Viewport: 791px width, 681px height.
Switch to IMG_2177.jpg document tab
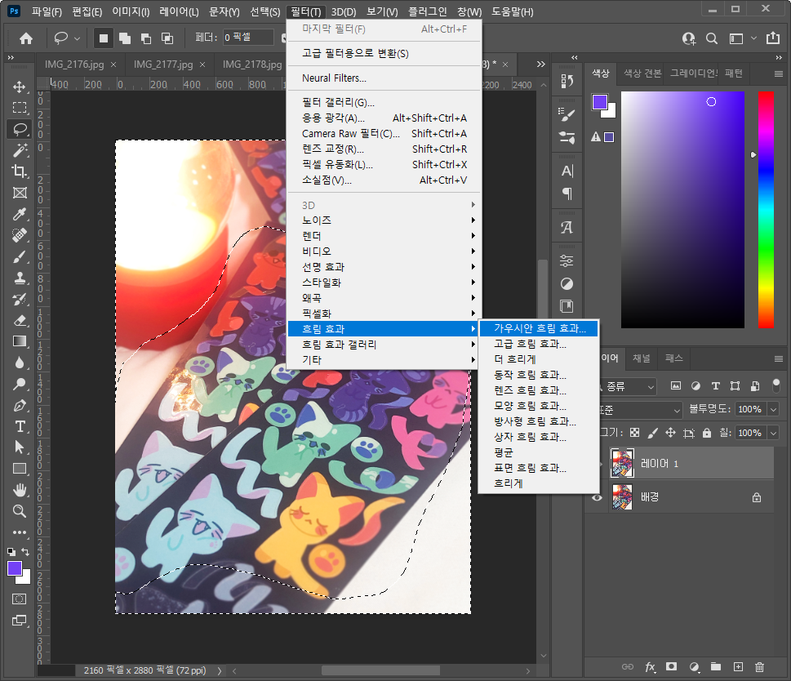(163, 65)
